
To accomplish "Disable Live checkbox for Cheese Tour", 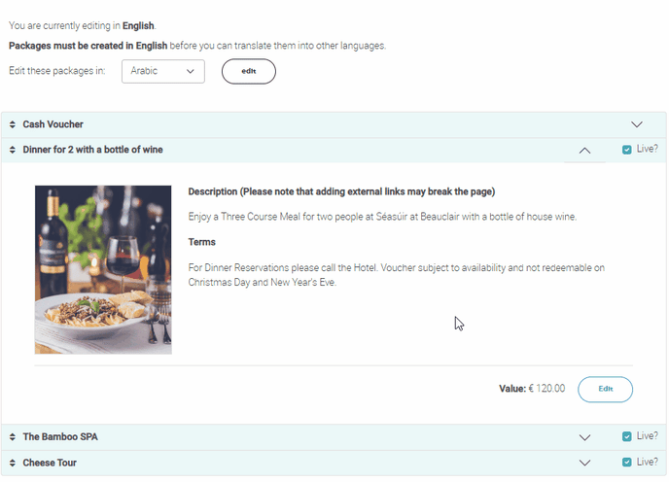I will (x=627, y=463).
